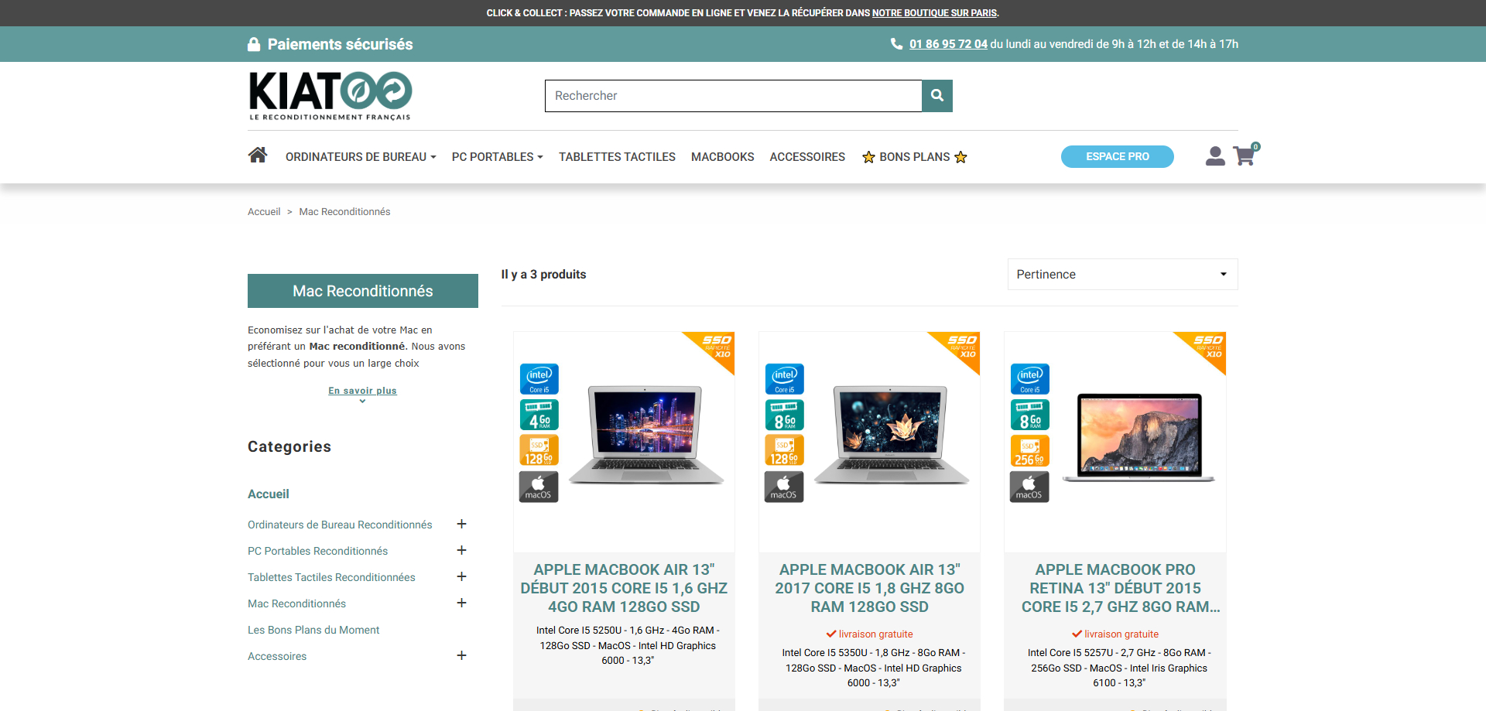This screenshot has width=1486, height=711.
Task: Open Apple MacBook Air 13" 2017 title
Action: [x=870, y=588]
